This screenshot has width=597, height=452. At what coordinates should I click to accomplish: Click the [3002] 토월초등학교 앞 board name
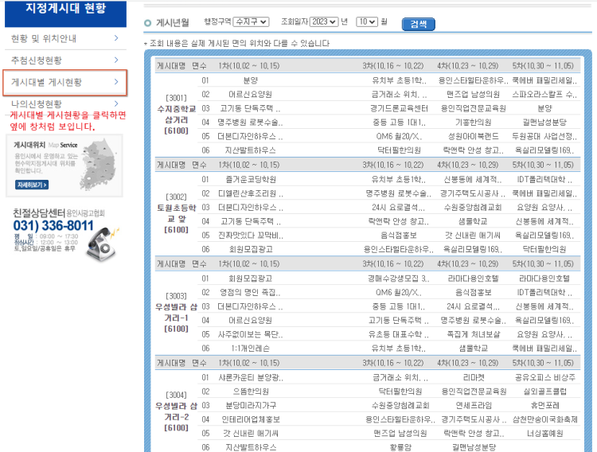(x=175, y=212)
